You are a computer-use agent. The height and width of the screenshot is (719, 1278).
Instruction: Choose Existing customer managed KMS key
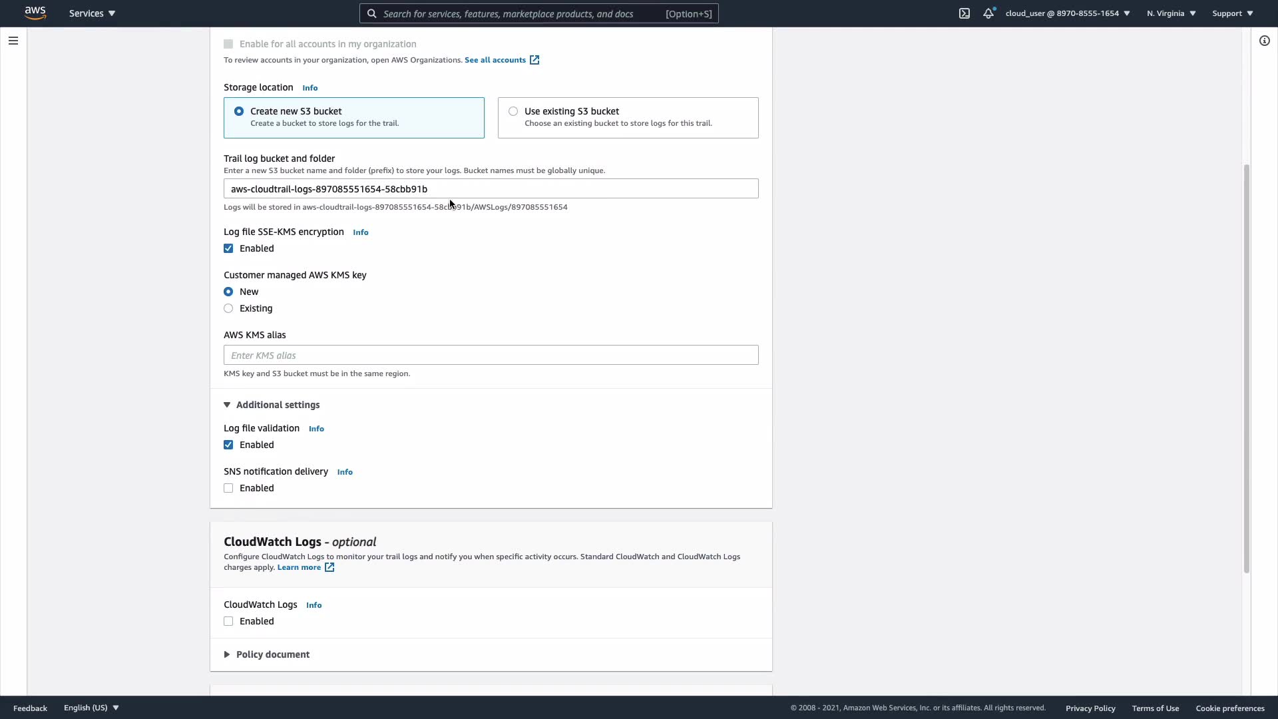point(228,308)
